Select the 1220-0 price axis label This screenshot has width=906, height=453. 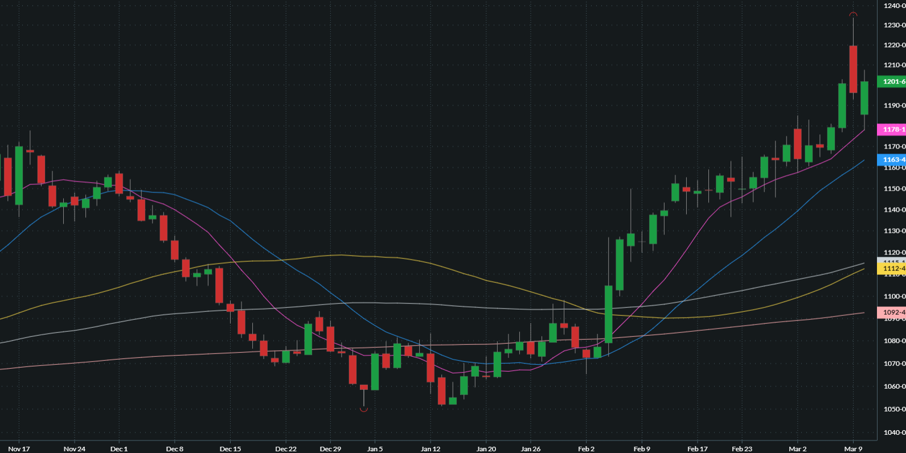click(x=894, y=45)
